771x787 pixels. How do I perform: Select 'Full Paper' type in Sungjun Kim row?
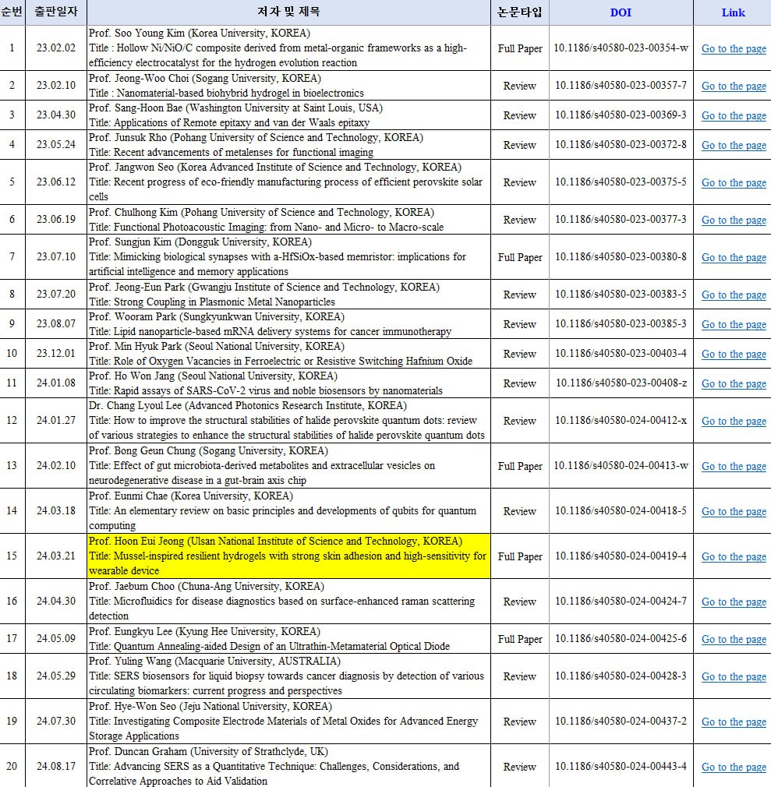(x=520, y=257)
